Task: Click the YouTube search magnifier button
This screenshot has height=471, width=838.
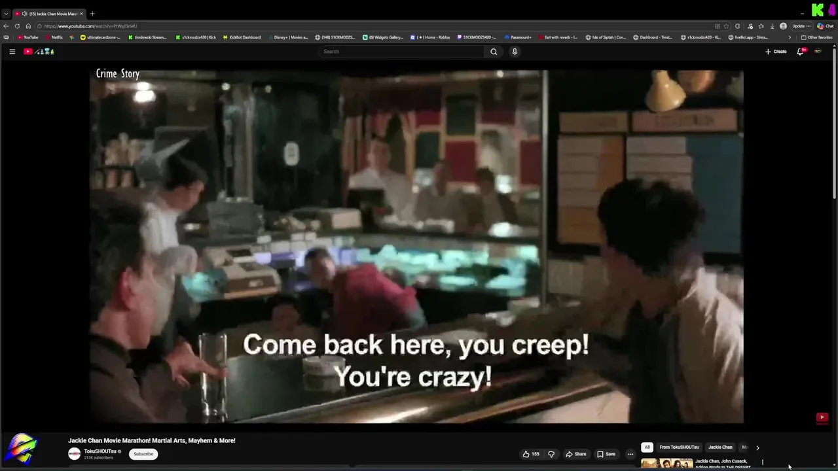Action: [494, 52]
